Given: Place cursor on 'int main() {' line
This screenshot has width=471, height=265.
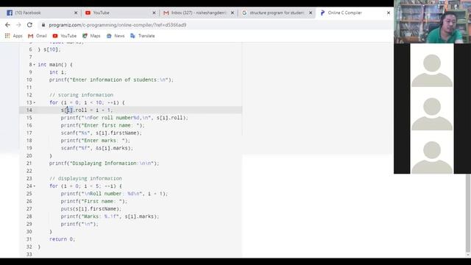Looking at the screenshot, I should [x=55, y=65].
